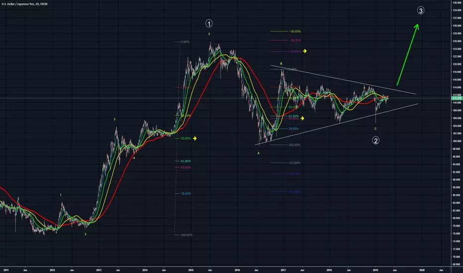
Task: Click the 2020 label on time axis
Action: tap(422, 270)
